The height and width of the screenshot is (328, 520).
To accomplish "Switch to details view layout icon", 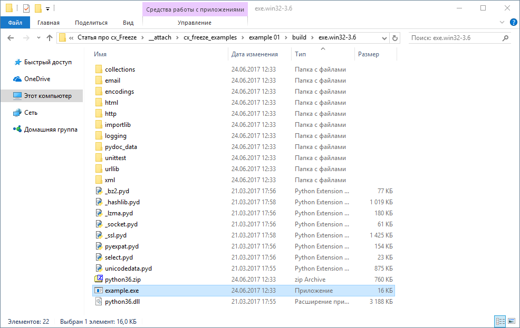I will (500, 321).
